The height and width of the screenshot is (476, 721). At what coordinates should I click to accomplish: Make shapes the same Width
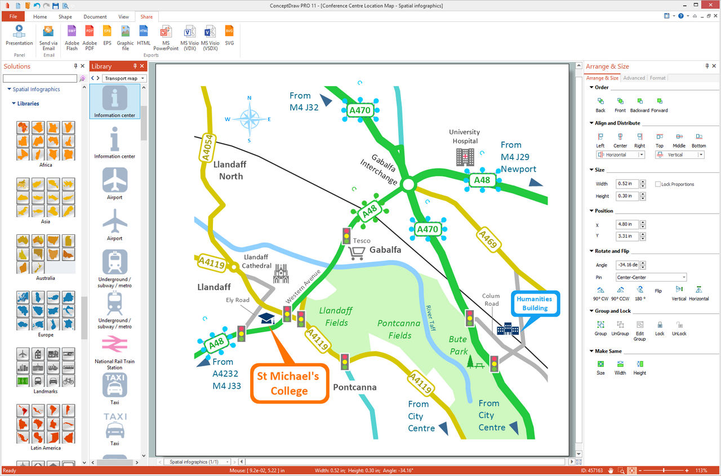(x=620, y=368)
